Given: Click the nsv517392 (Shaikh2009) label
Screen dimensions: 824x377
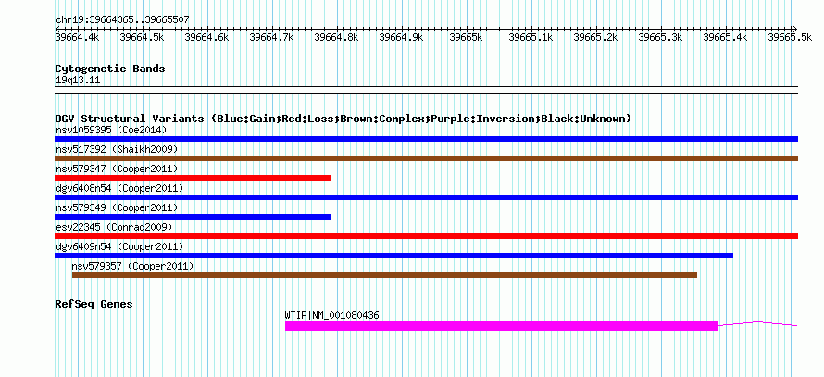Looking at the screenshot, I should [x=117, y=149].
